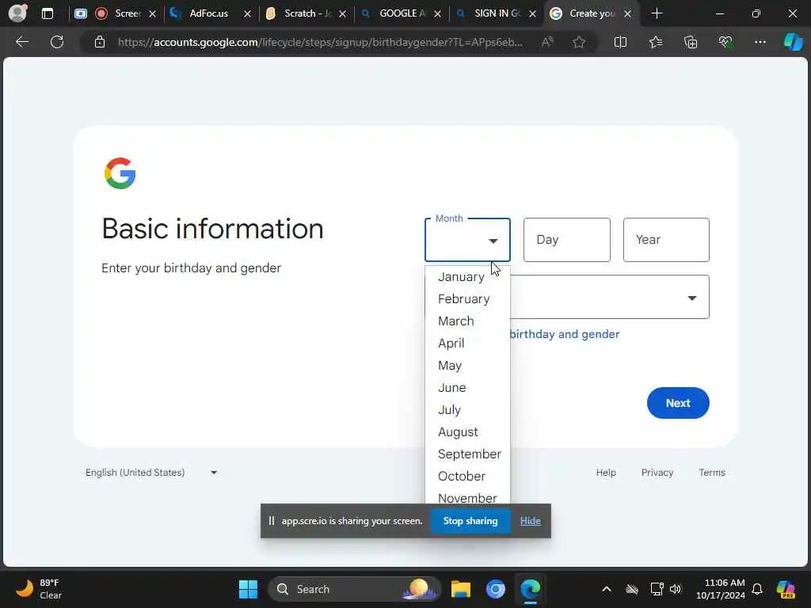Open the Collections panel
Screen dimensions: 811x608
(691, 42)
